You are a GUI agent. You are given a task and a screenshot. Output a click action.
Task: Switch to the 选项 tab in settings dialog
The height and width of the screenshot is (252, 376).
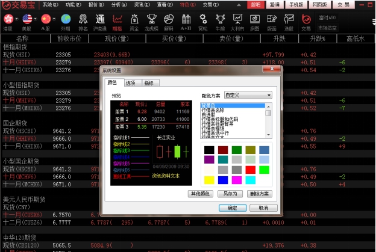[130, 82]
